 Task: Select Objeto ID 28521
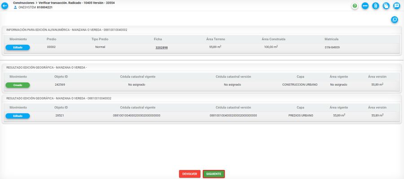pyautogui.click(x=60, y=115)
